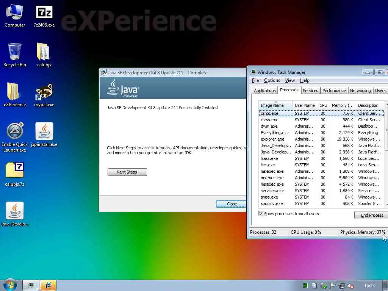Select the spoolsv.exe process row
Image resolution: width=388 pixels, height=291 pixels.
[x=321, y=203]
